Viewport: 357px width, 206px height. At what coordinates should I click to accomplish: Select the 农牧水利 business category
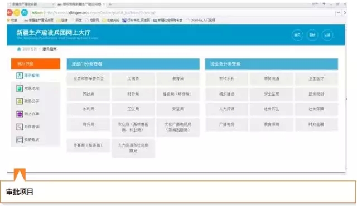227,79
